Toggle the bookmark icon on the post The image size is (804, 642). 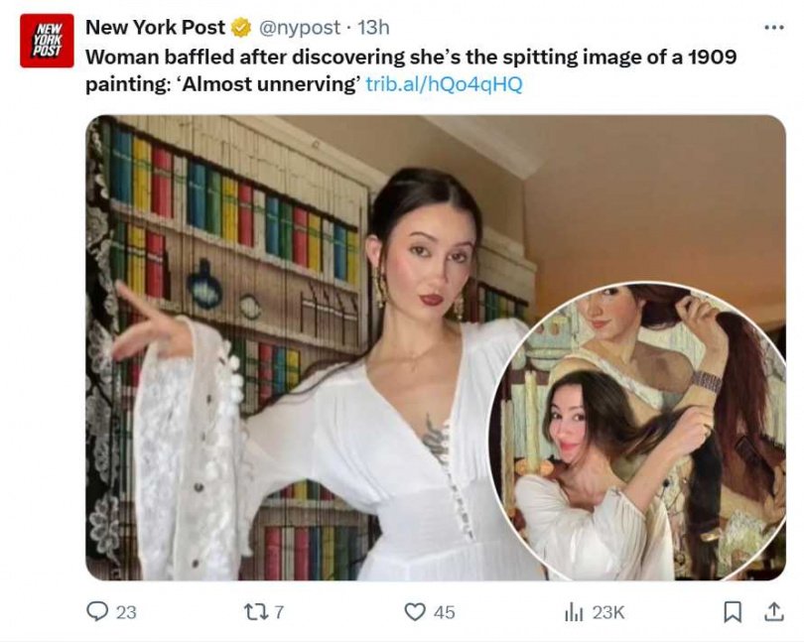[x=733, y=611]
